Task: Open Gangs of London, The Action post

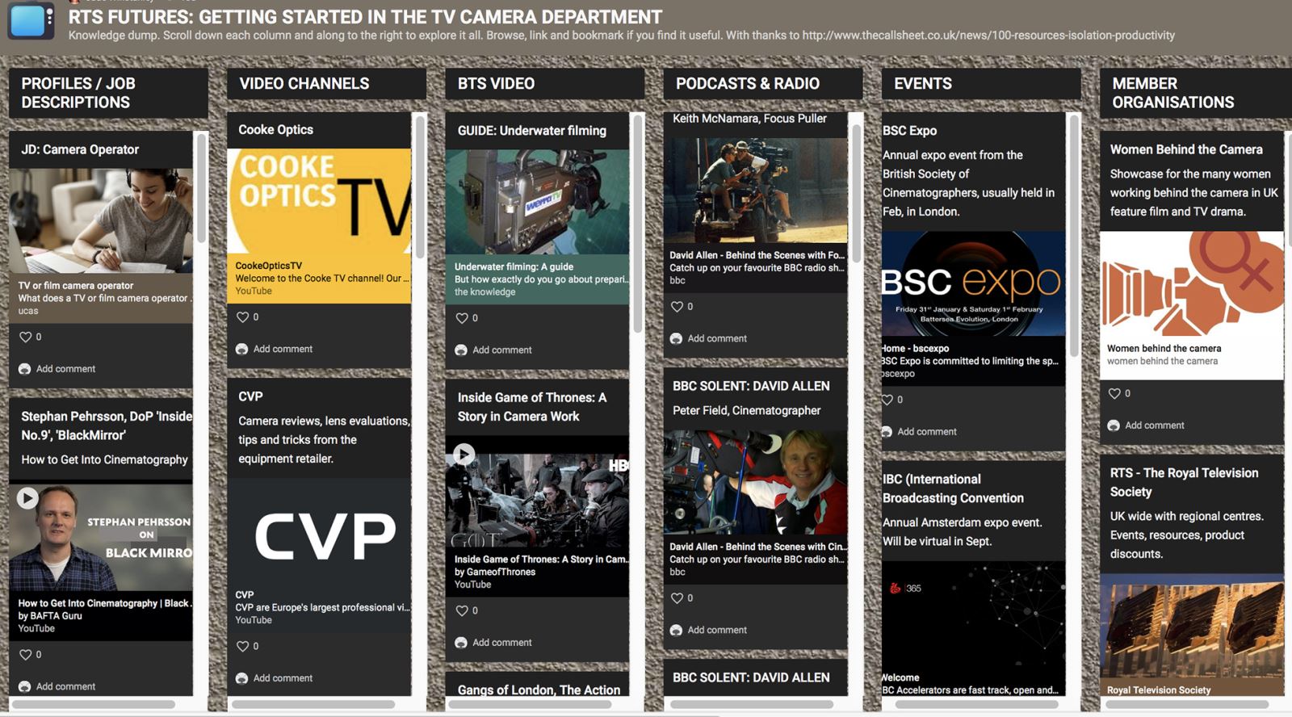Action: (x=539, y=690)
